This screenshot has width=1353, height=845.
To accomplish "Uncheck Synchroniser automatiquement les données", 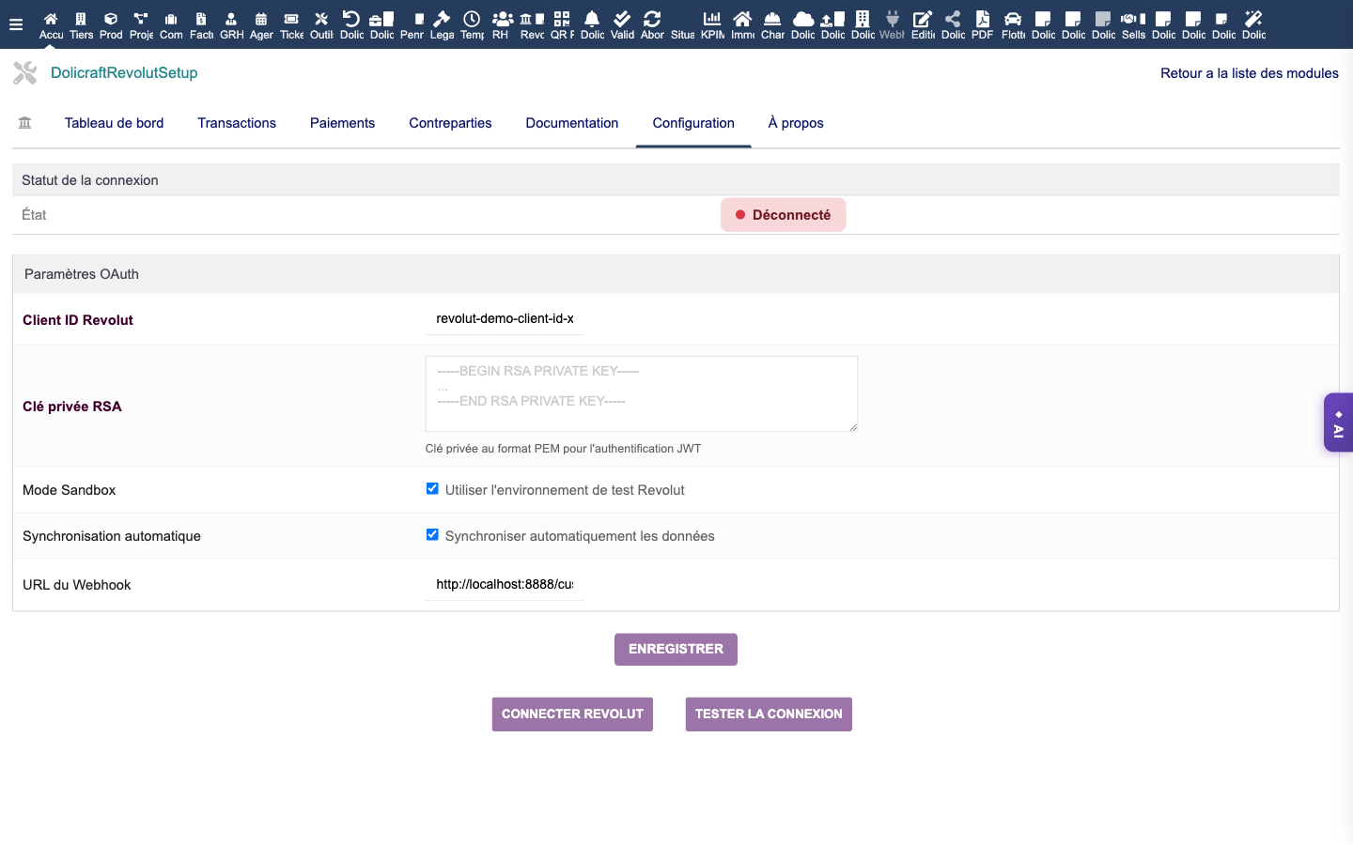I will [x=432, y=534].
